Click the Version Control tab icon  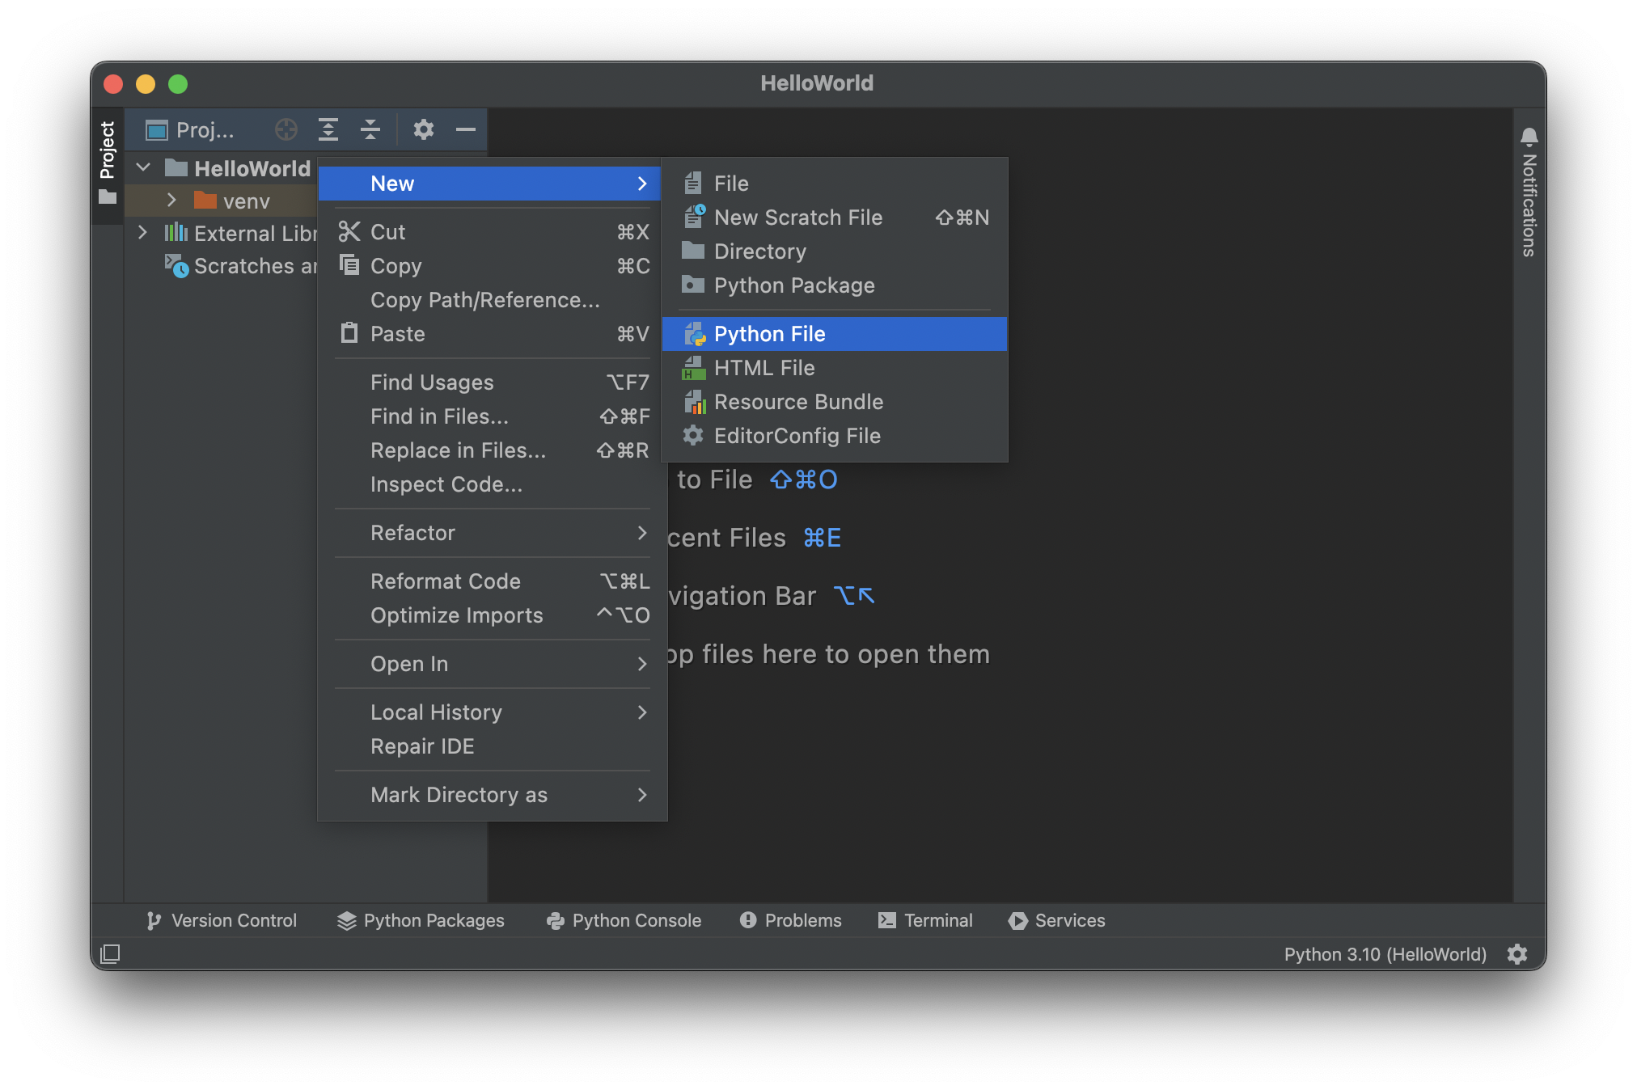click(x=152, y=919)
